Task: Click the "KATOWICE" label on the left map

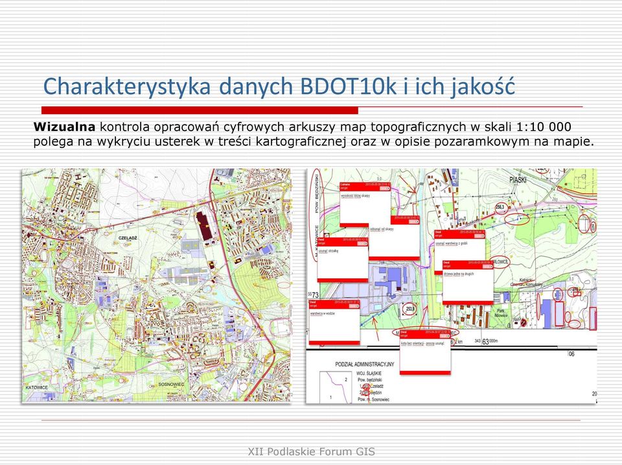Action: click(x=36, y=387)
